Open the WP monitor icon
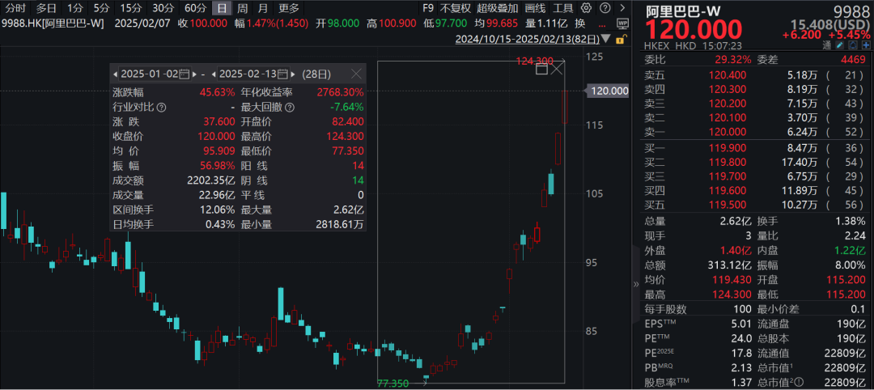 [622, 23]
